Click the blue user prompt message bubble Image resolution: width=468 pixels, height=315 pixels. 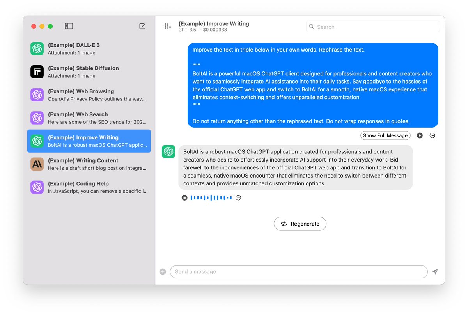click(313, 85)
